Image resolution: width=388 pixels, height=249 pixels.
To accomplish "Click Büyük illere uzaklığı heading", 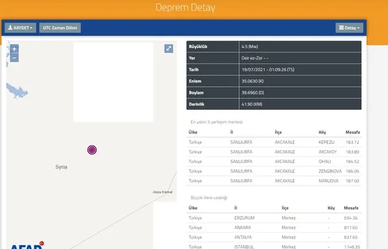I will pos(209,198).
